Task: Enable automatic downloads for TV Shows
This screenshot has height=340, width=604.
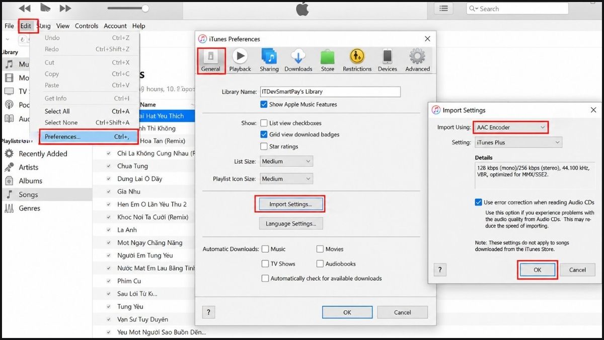Action: pyautogui.click(x=265, y=263)
